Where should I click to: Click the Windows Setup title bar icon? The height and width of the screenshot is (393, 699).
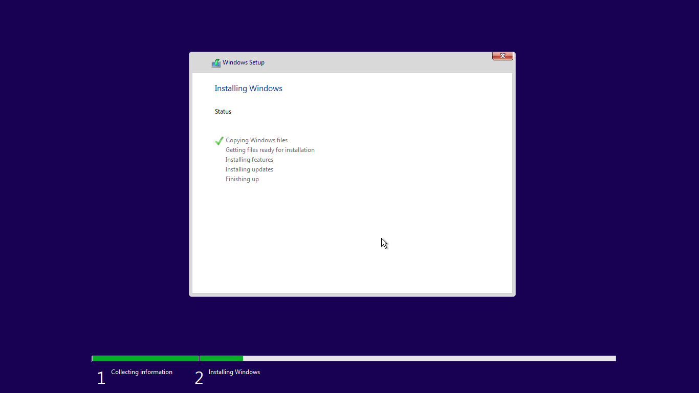click(x=216, y=63)
